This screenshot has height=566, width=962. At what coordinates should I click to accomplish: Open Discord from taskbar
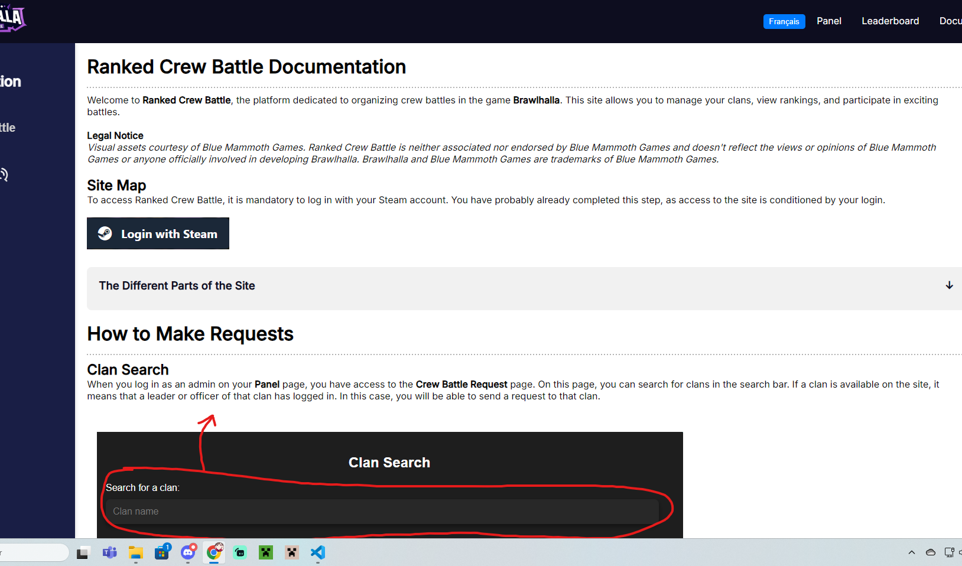[x=188, y=552]
